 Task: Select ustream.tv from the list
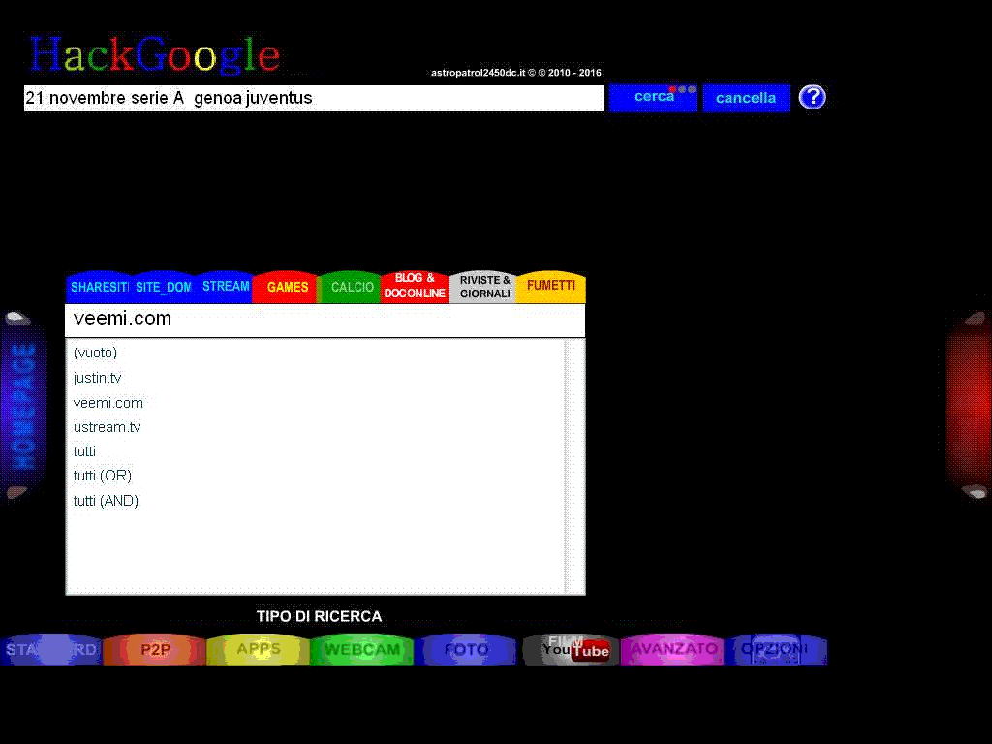(x=107, y=427)
